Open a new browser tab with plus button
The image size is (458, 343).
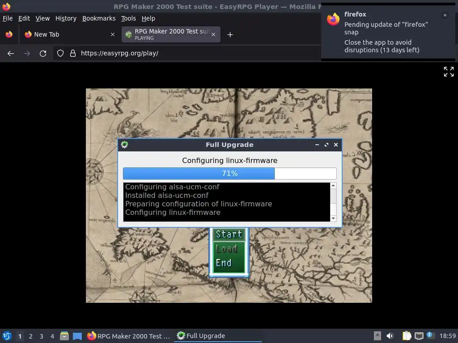tap(230, 35)
